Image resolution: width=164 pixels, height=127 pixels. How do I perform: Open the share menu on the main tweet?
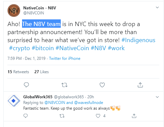click(140, 85)
